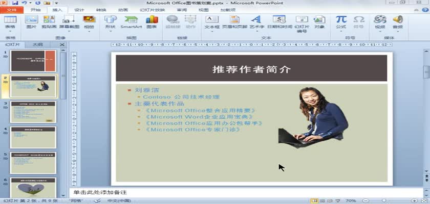Image resolution: width=430 pixels, height=204 pixels.
Task: Open the 形状 shapes gallery icon
Action: pos(111,19)
